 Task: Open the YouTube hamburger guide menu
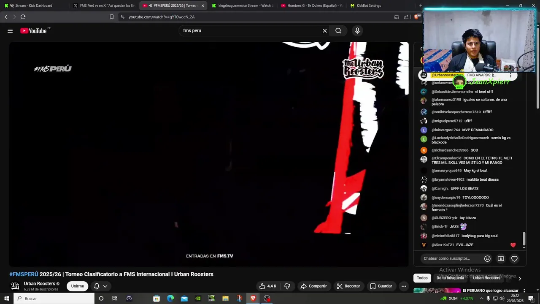click(x=10, y=30)
